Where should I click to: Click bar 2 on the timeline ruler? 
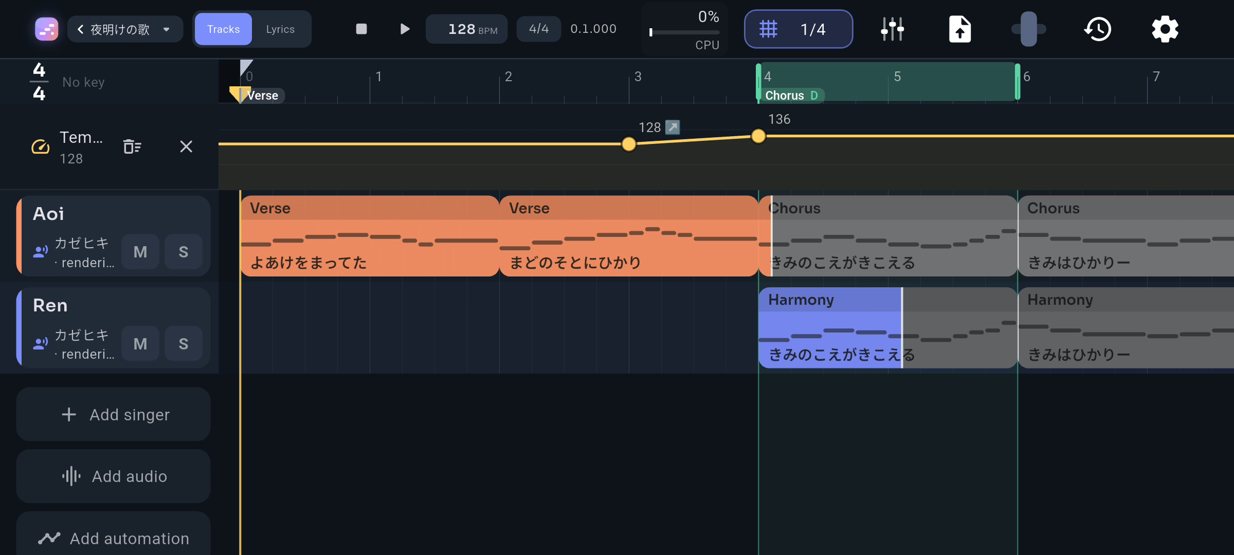tap(508, 77)
